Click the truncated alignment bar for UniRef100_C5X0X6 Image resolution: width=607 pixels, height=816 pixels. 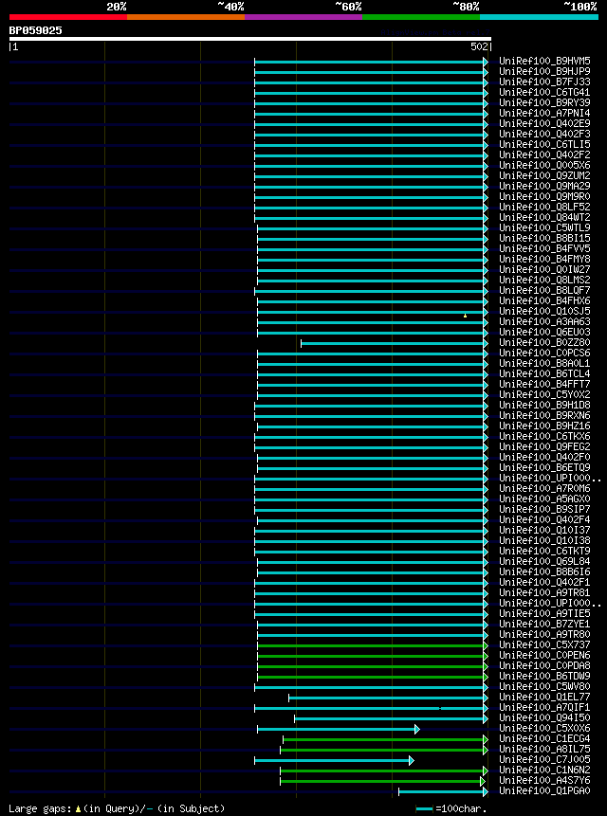[339, 729]
